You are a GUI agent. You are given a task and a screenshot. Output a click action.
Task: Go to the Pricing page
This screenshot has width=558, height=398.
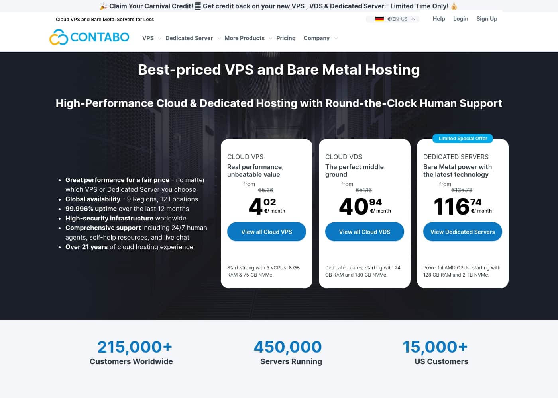coord(286,38)
